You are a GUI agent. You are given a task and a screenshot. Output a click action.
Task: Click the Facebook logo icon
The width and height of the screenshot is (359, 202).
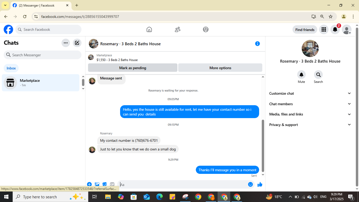click(8, 29)
